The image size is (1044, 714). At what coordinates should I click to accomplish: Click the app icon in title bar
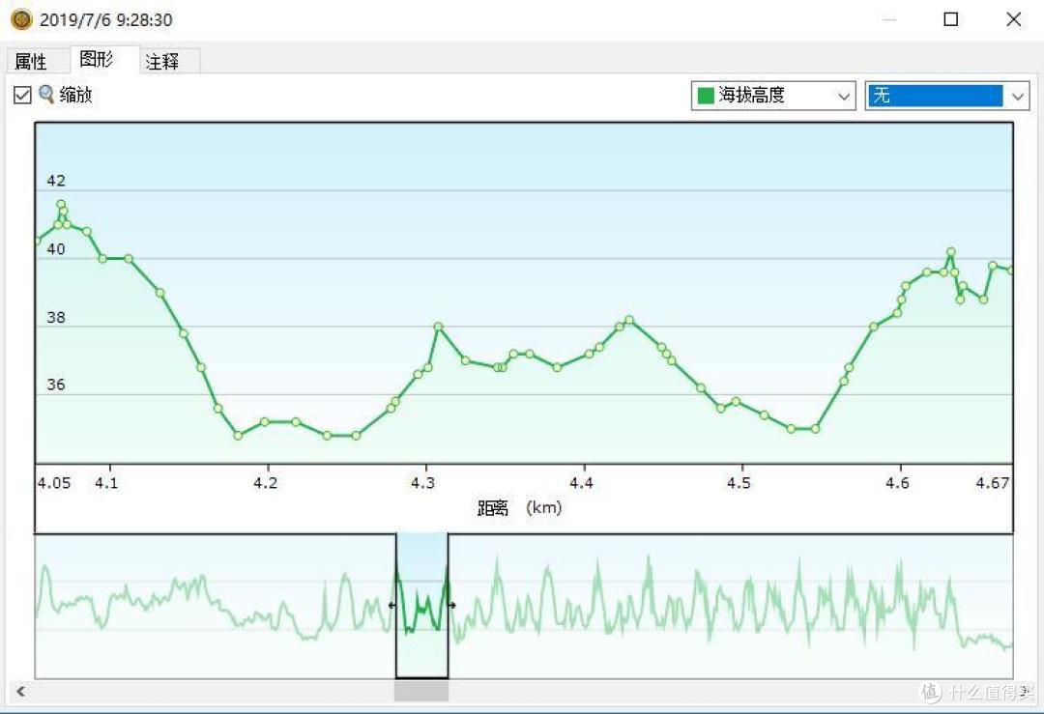pos(21,19)
